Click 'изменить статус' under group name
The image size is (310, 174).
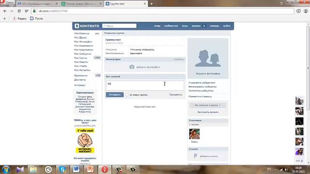point(114,43)
